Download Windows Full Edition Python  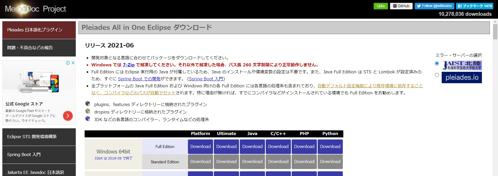tap(330, 147)
